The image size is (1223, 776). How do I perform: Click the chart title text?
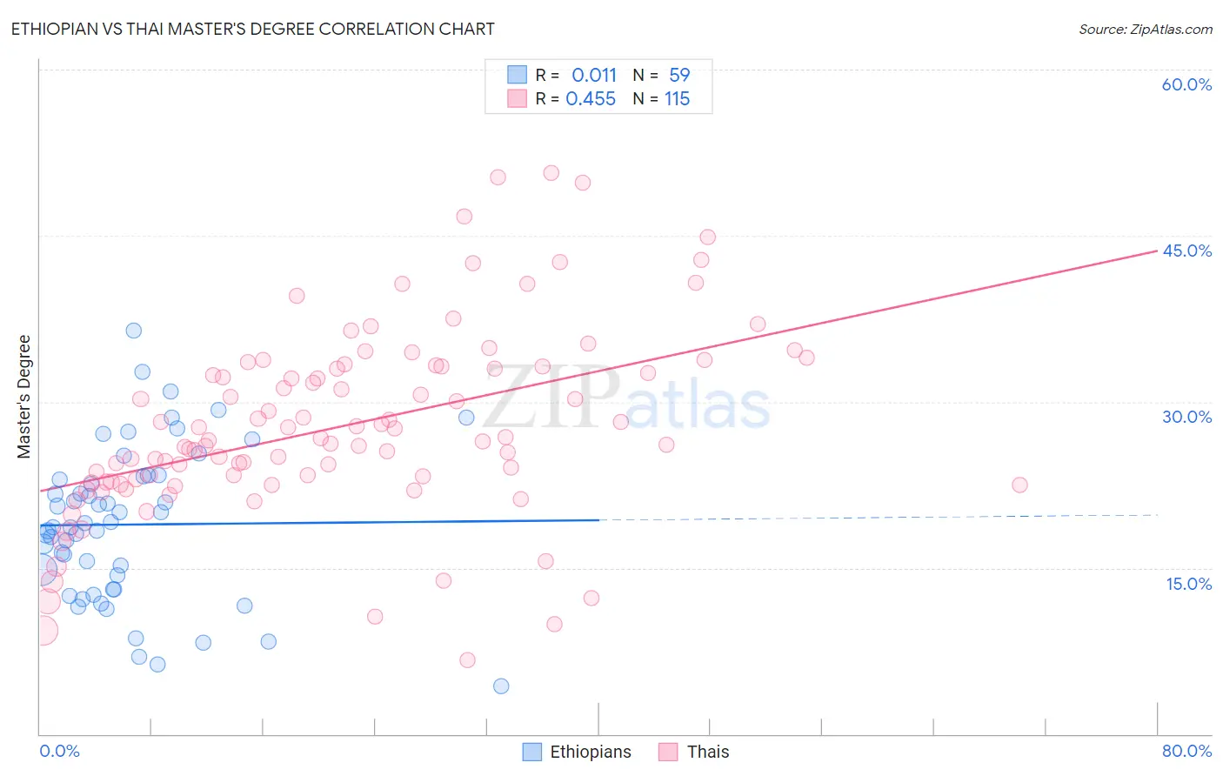[252, 29]
